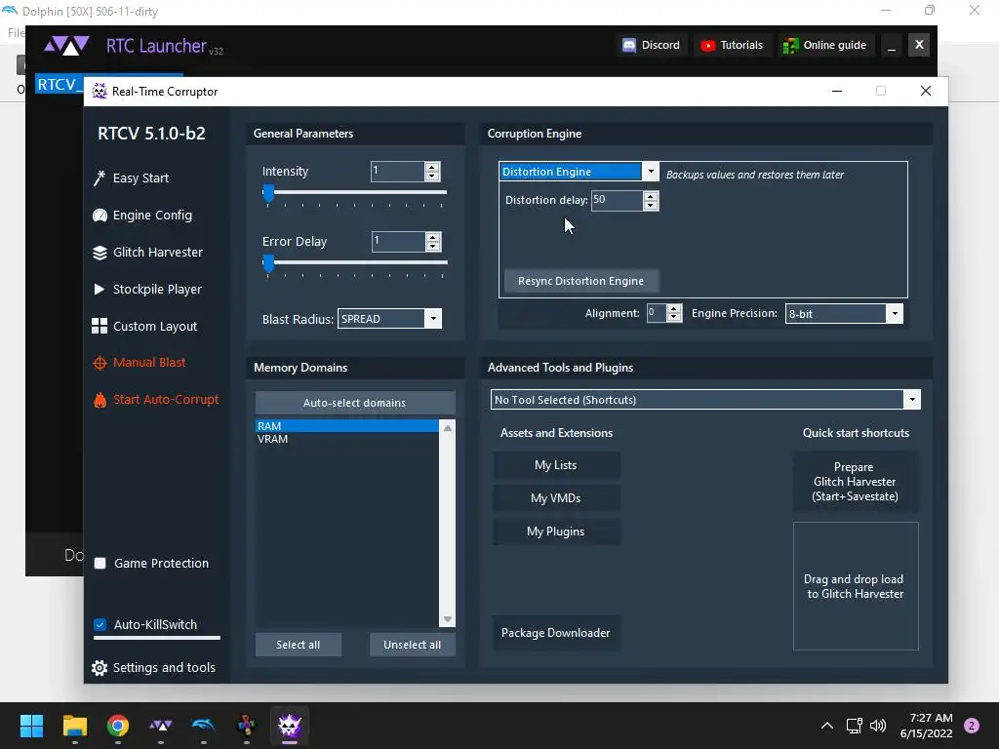Click the Glitch Harvester layers icon
999x749 pixels.
100,253
